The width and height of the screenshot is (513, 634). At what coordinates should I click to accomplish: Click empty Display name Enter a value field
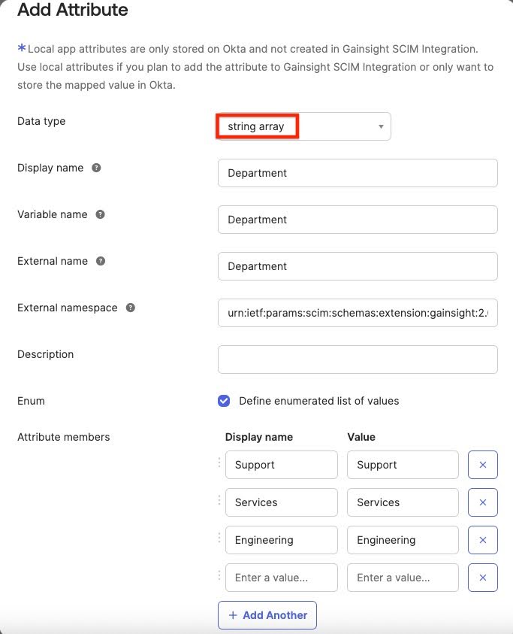tap(281, 578)
